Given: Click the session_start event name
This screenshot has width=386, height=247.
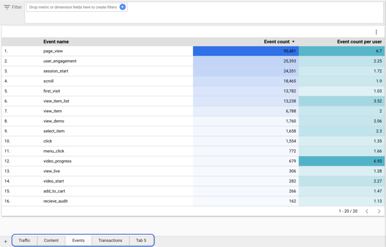Looking at the screenshot, I should point(56,71).
